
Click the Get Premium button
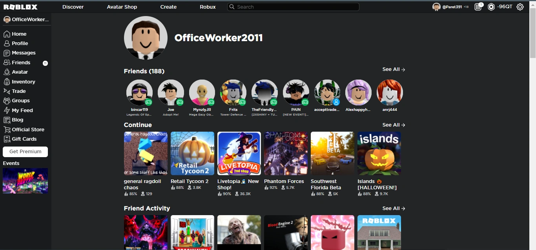coord(25,152)
